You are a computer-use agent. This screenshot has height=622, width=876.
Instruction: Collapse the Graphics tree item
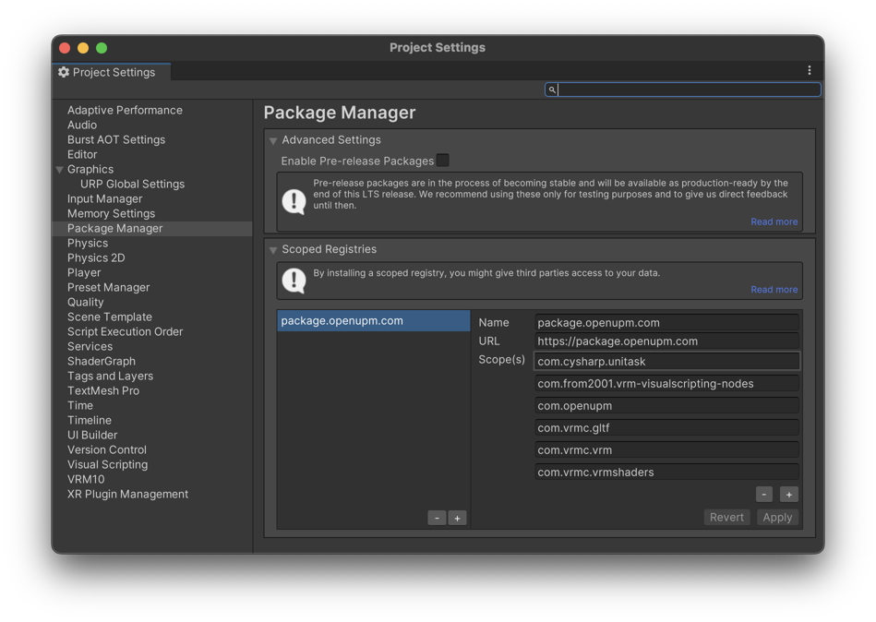coord(60,170)
